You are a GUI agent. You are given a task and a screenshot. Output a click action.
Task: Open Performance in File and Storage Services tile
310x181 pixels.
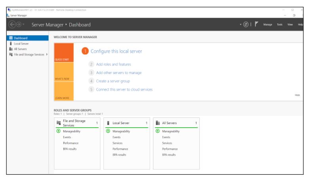pos(70,143)
